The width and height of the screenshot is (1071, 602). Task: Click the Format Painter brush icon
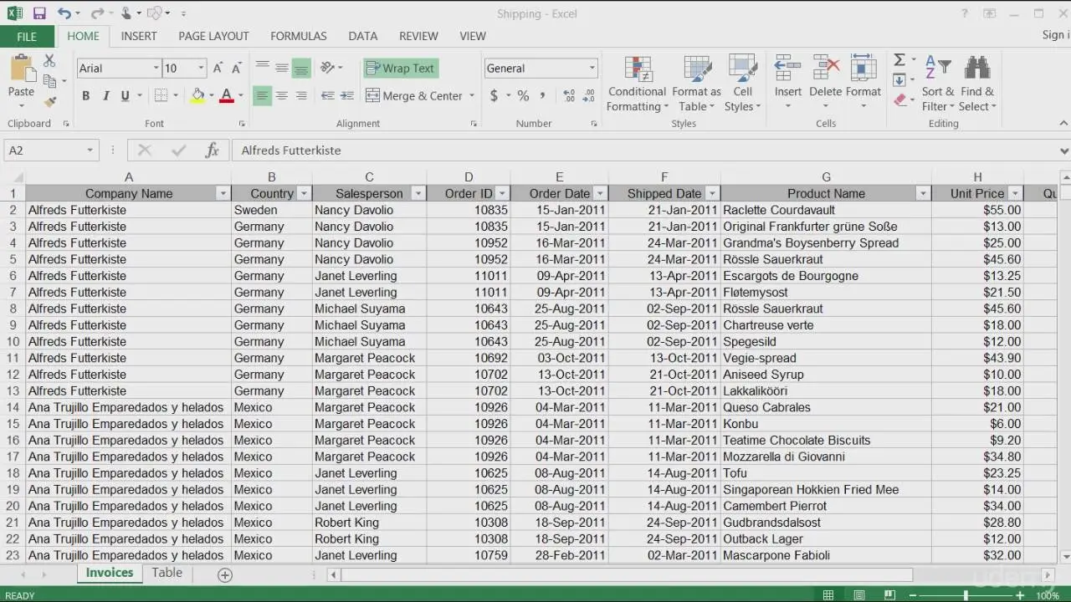click(49, 102)
